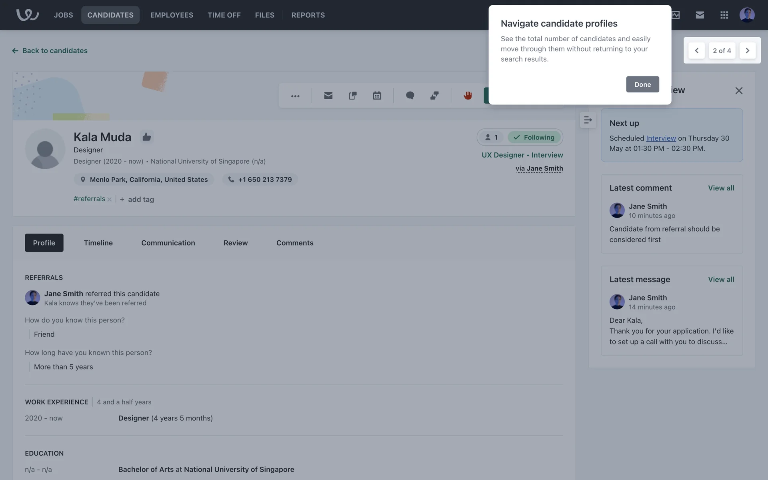The image size is (768, 480).
Task: Open the Interview link in Next up card
Action: [661, 138]
